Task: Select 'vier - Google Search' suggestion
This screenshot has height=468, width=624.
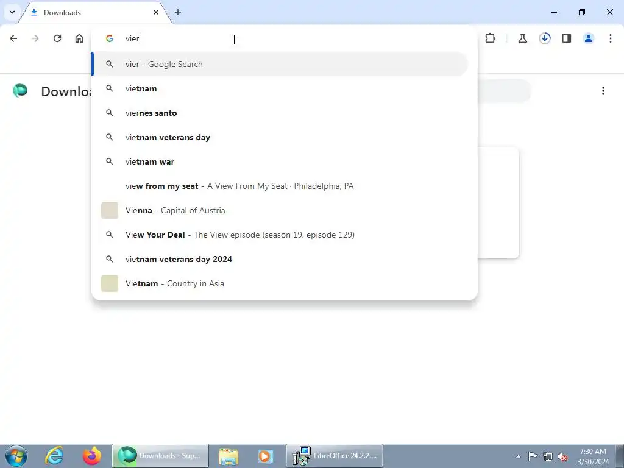Action: pos(280,64)
